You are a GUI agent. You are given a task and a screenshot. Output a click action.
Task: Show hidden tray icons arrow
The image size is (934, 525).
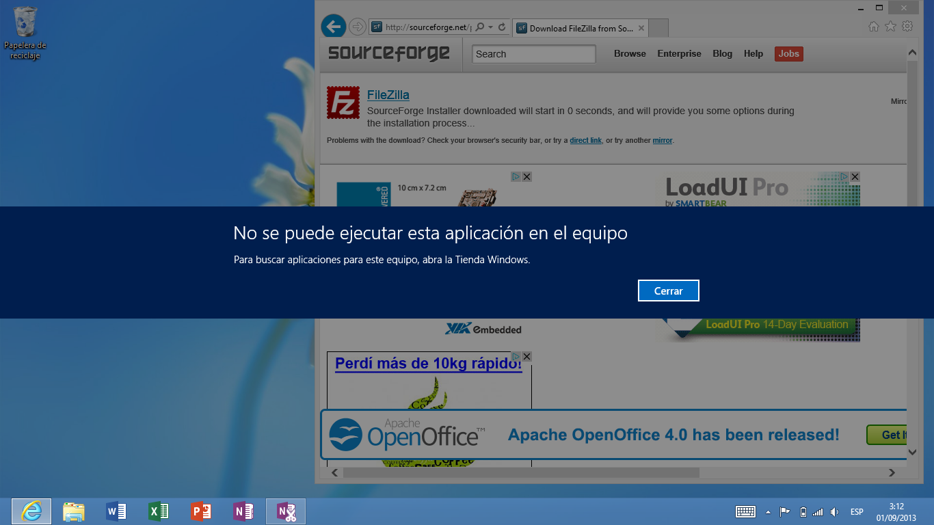[768, 512]
